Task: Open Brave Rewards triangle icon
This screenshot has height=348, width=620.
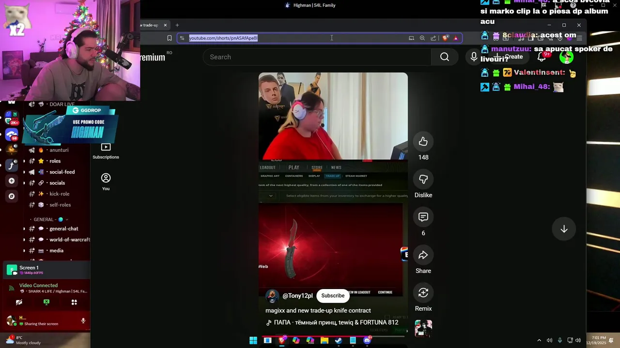Action: click(455, 38)
